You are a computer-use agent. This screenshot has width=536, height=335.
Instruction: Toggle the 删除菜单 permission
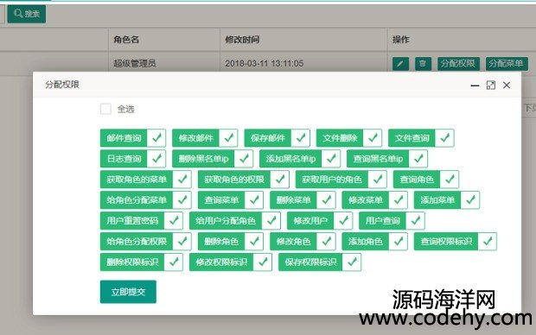point(303,199)
